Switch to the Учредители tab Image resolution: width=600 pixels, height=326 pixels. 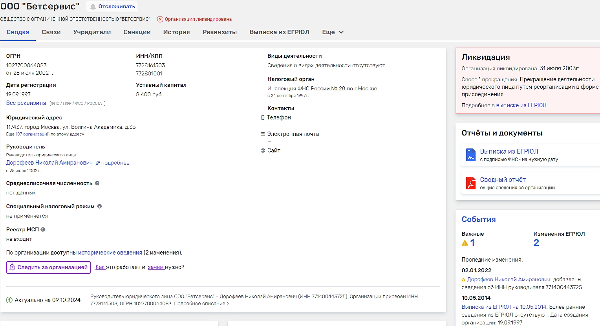click(92, 32)
